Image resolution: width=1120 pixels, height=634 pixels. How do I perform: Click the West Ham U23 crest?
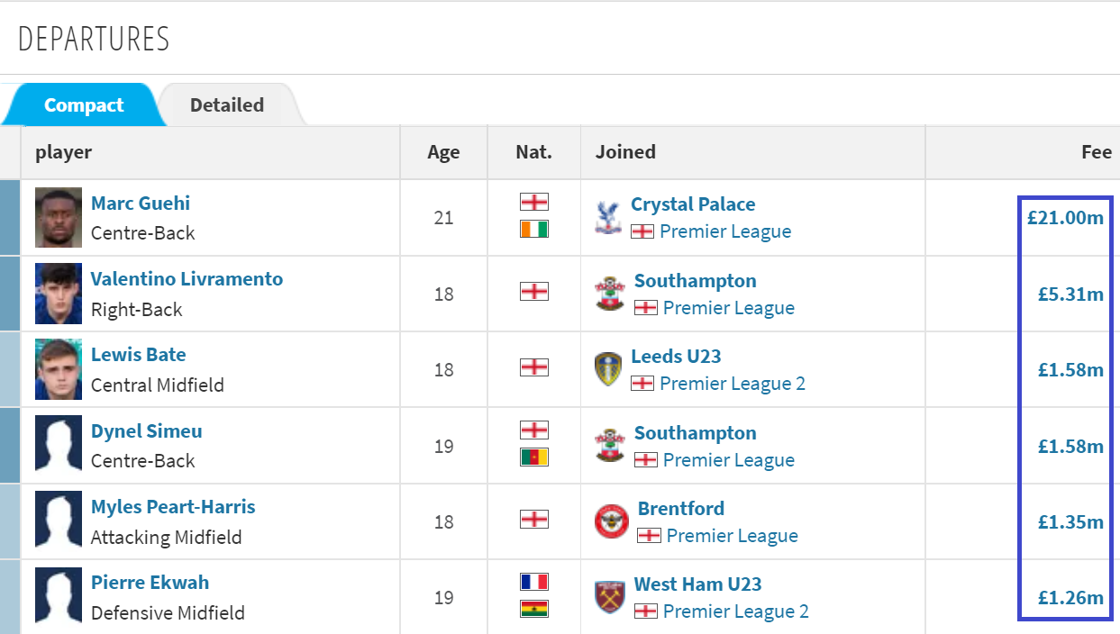610,598
